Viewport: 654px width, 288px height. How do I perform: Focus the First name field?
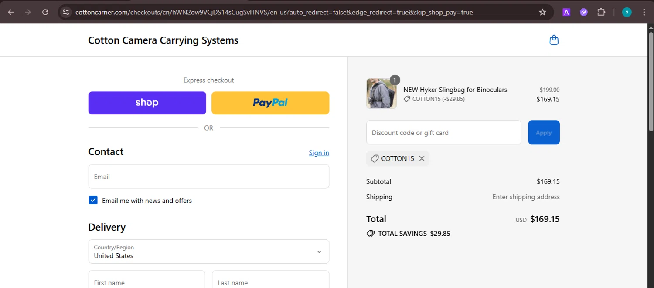(147, 279)
